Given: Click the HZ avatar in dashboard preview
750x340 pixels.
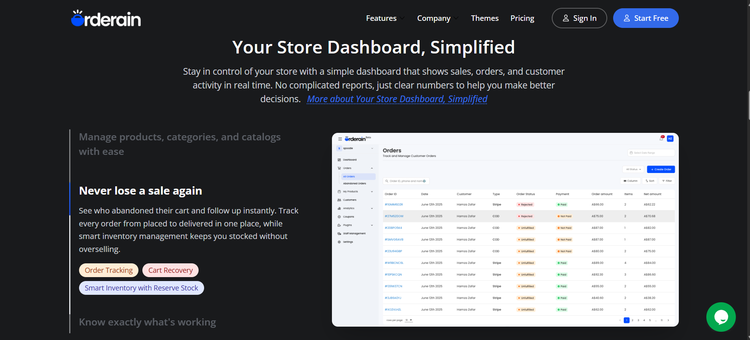Looking at the screenshot, I should point(670,138).
